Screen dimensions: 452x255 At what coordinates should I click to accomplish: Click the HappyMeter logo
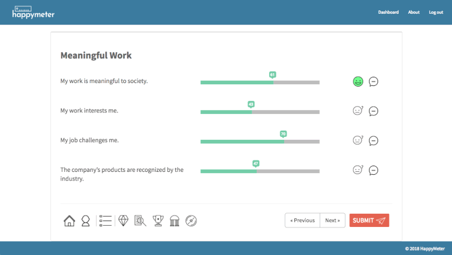click(33, 12)
